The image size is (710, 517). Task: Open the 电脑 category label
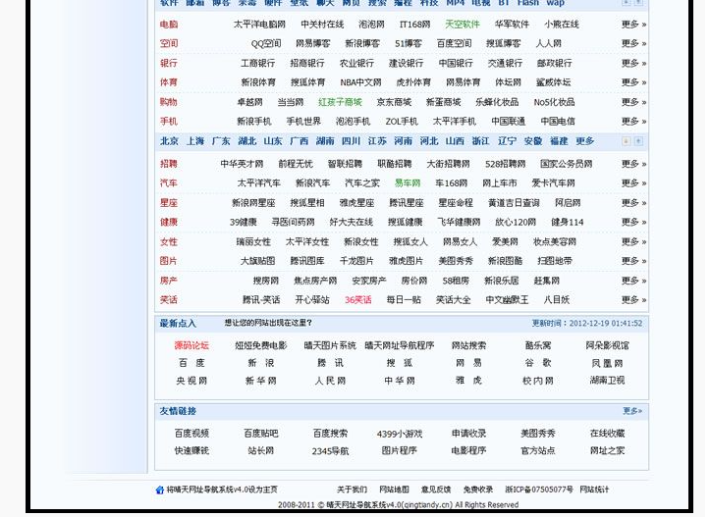(169, 25)
